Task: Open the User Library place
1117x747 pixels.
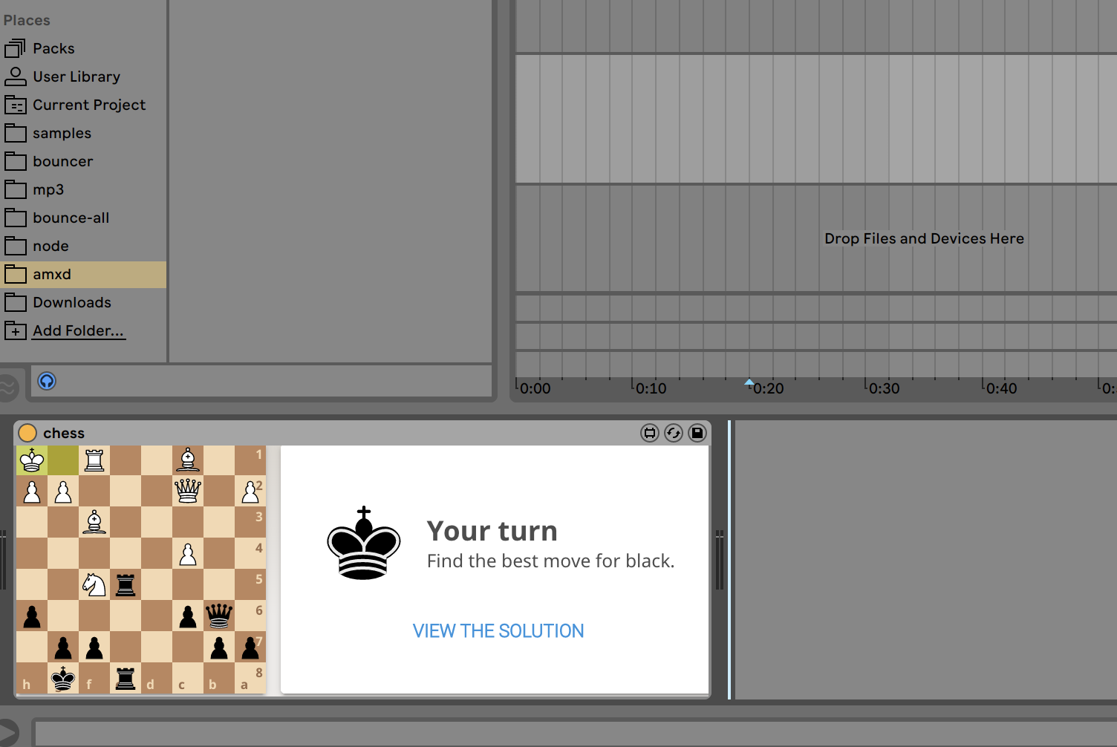Action: (x=76, y=76)
